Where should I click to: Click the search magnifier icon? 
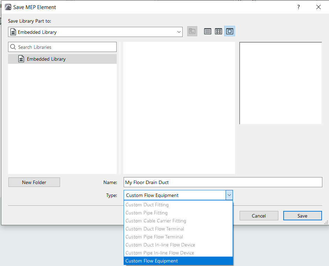pos(13,47)
